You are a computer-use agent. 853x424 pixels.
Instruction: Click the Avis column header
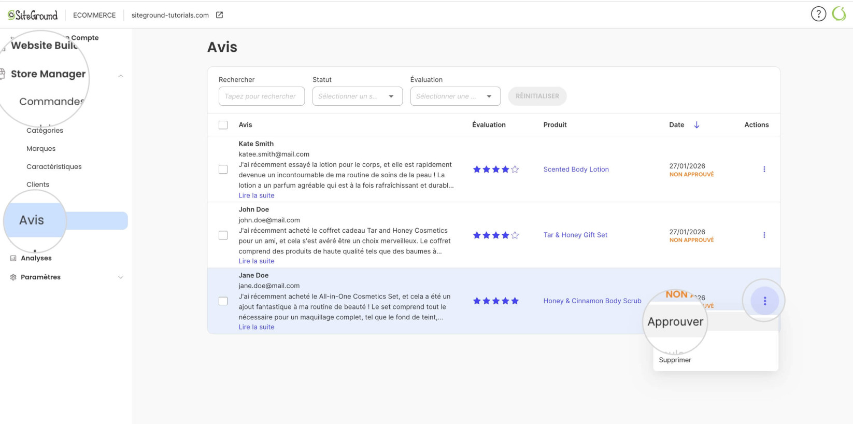pyautogui.click(x=245, y=125)
